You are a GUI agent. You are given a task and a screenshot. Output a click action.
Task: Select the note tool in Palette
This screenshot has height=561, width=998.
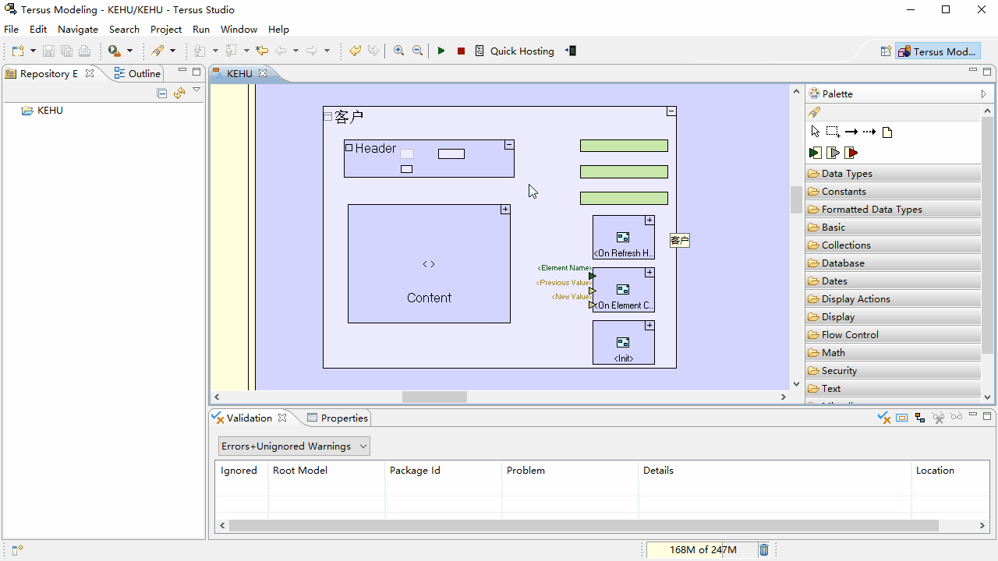[x=887, y=132]
